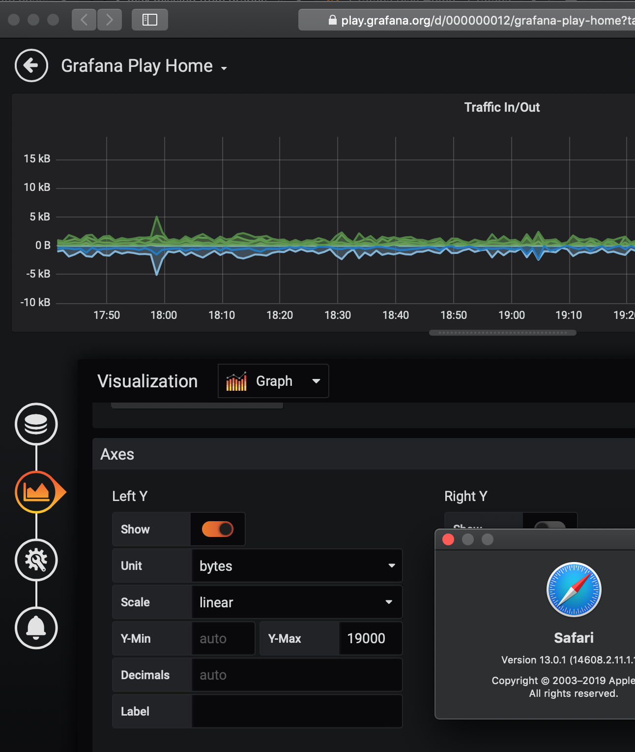Select the Visualization panel icon

coord(36,492)
